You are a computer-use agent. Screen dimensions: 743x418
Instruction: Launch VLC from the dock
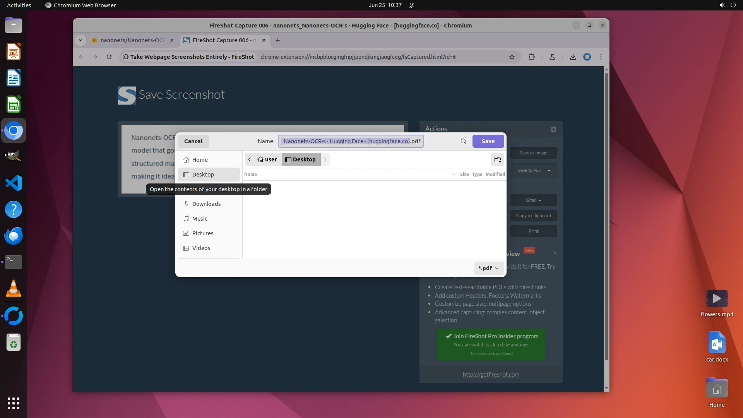[14, 289]
